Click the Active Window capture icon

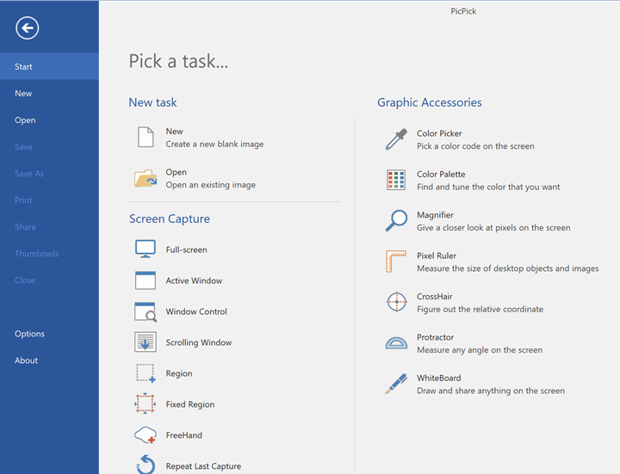[146, 280]
